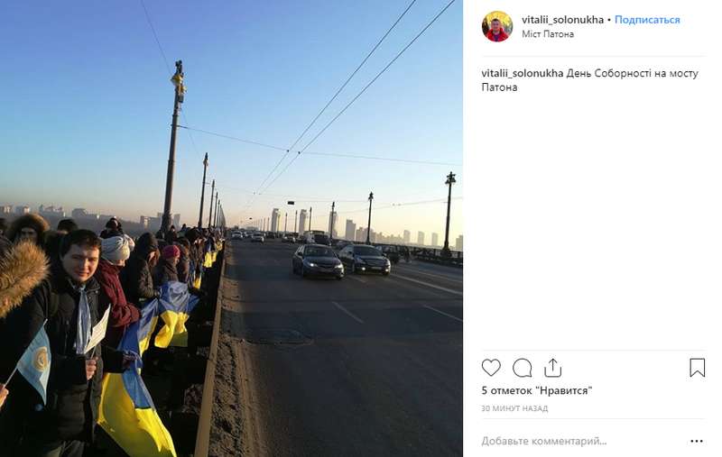The height and width of the screenshot is (457, 722).
Task: View who liked via 5 отметок Нравится
Action: (x=537, y=391)
